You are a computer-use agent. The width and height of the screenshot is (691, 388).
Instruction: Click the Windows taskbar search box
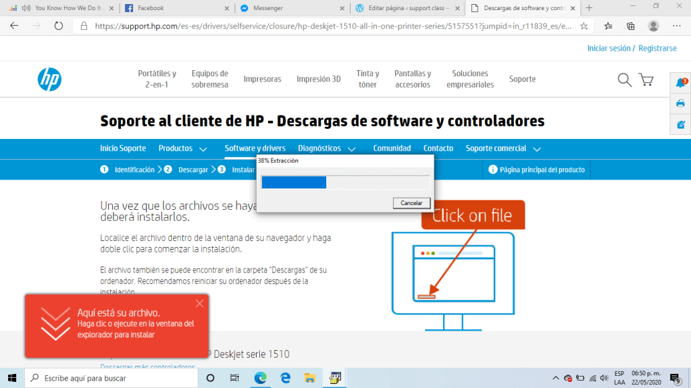pos(111,378)
